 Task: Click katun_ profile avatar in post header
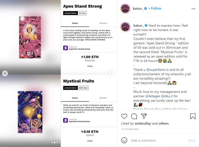point(125,9)
